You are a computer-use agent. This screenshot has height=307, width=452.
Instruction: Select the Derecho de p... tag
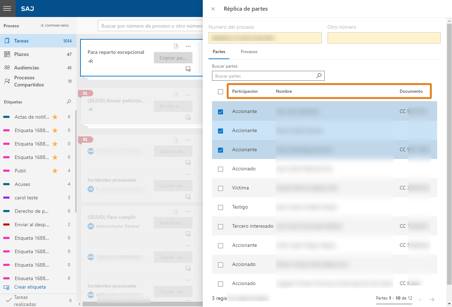tap(32, 211)
